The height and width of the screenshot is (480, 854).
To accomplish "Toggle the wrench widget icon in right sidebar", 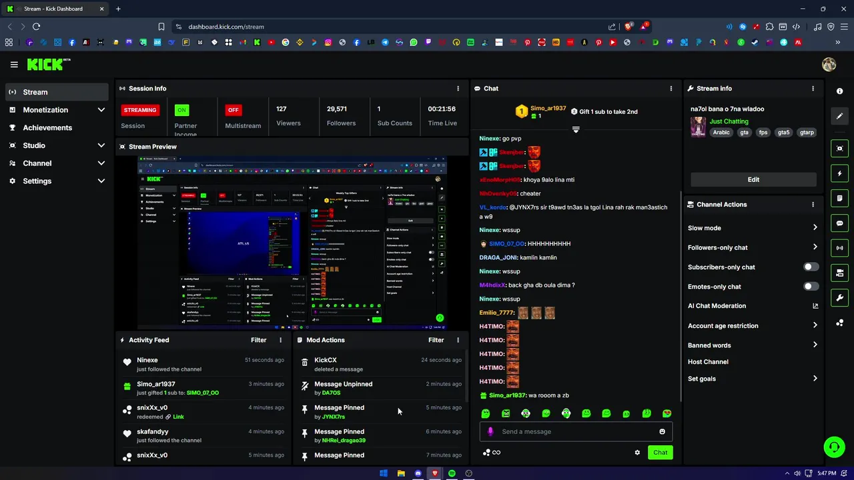I will tap(839, 298).
